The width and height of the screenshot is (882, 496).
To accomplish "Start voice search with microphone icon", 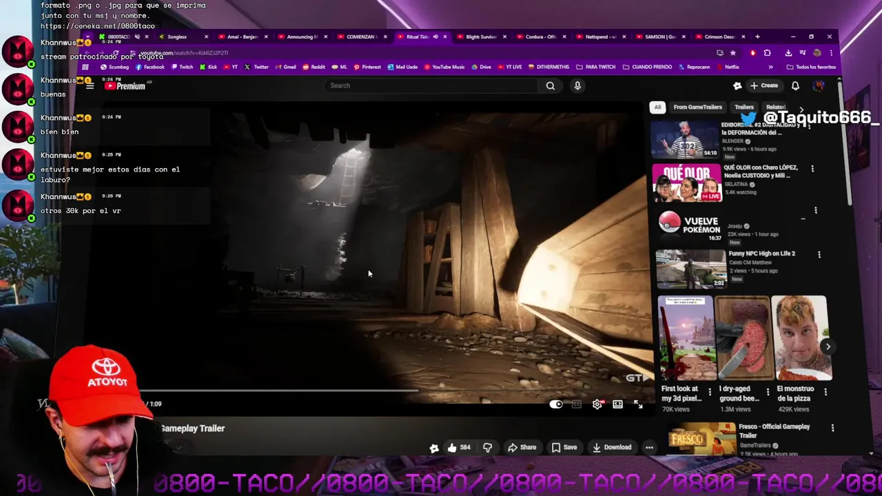I will [577, 85].
